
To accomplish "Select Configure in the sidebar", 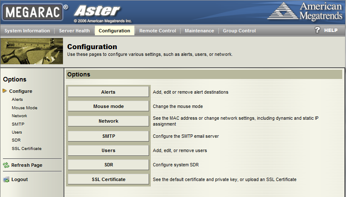I will click(x=21, y=91).
